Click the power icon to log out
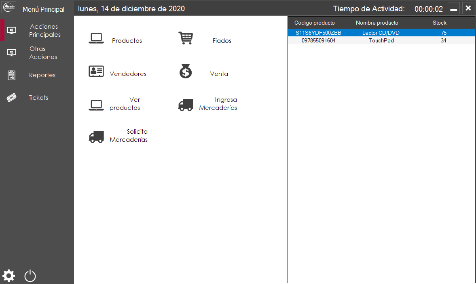Image resolution: width=476 pixels, height=284 pixels. pos(30,276)
